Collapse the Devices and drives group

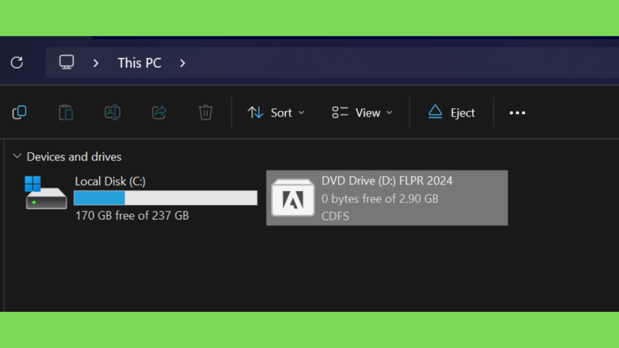tap(17, 156)
